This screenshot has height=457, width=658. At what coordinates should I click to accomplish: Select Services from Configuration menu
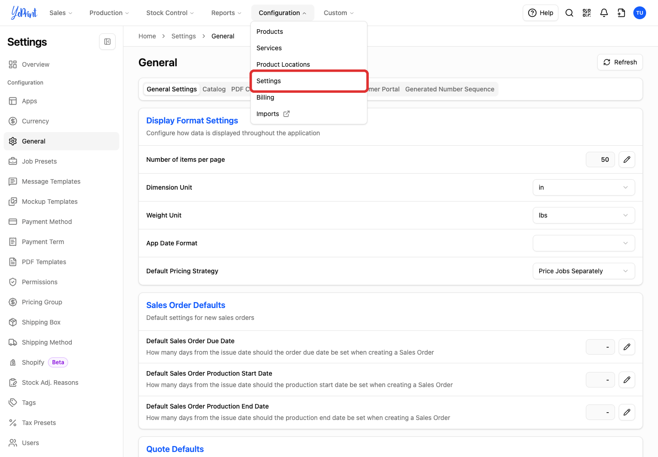pyautogui.click(x=309, y=48)
